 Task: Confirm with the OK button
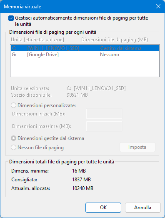[103, 208]
